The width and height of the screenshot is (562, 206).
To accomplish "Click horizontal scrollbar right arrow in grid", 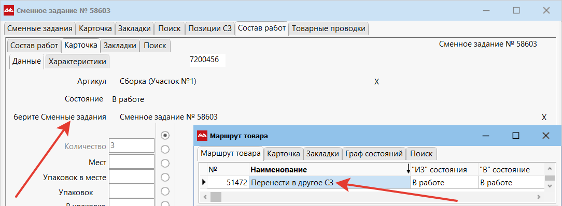I will [539, 197].
